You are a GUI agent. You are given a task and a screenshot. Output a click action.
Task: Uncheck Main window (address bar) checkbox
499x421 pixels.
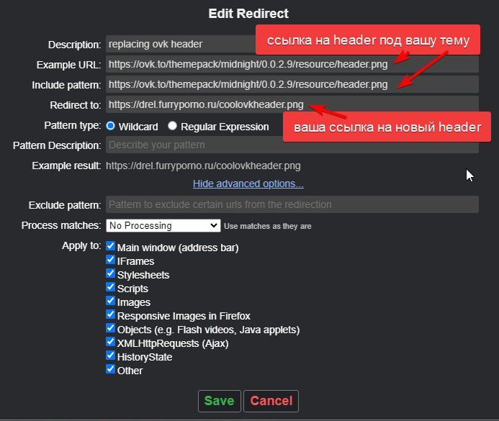click(x=110, y=247)
